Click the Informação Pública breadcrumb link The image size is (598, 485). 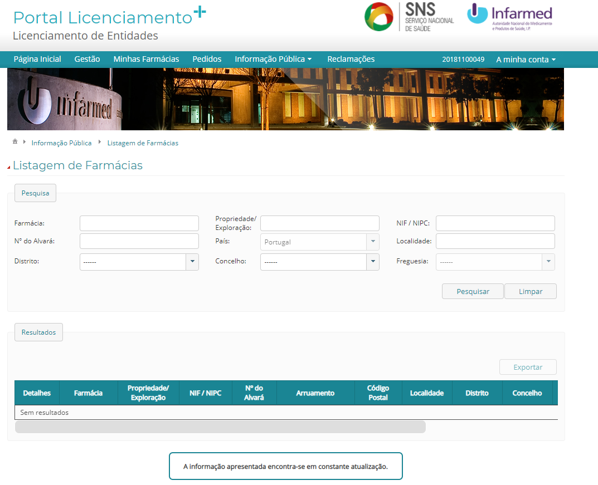coord(61,143)
